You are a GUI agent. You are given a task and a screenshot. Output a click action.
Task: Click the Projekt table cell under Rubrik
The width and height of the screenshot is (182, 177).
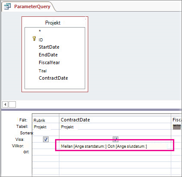[x=46, y=127]
